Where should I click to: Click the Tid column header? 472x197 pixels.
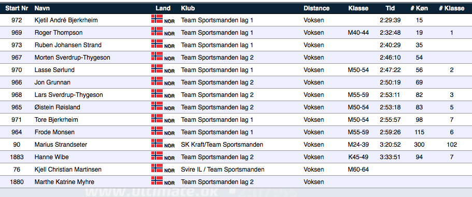pyautogui.click(x=390, y=8)
